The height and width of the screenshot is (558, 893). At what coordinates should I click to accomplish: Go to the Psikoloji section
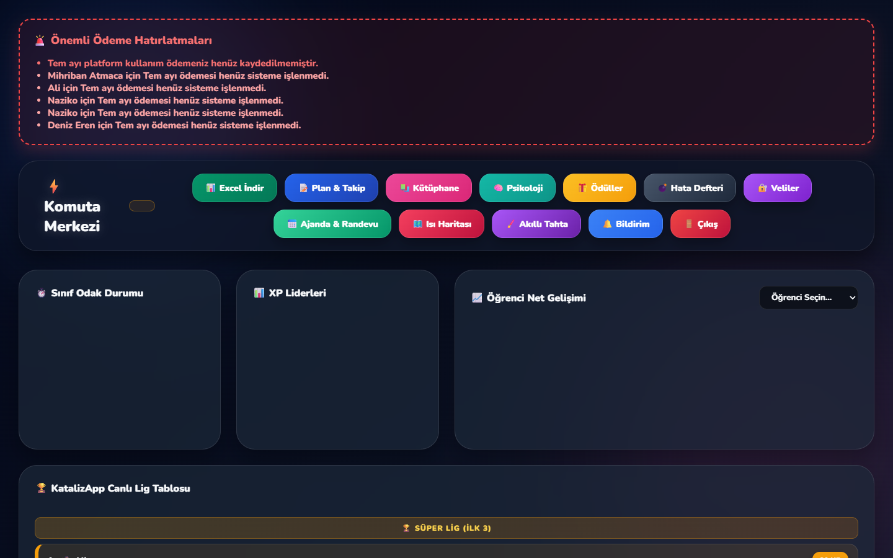click(x=517, y=188)
